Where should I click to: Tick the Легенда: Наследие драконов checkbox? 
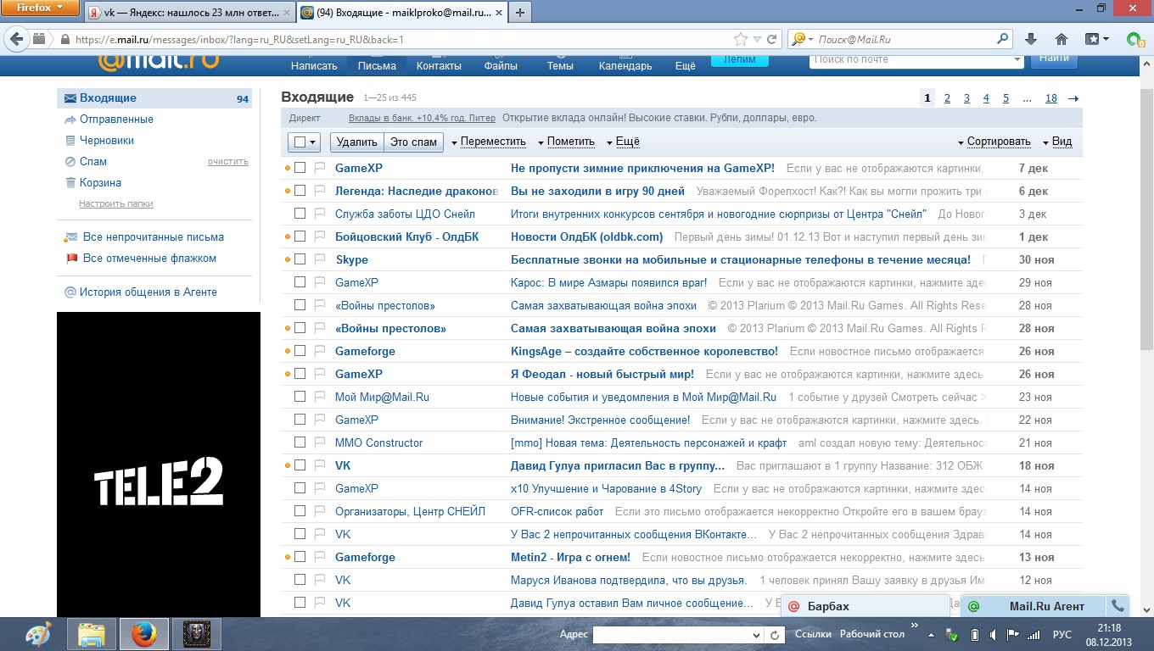300,191
